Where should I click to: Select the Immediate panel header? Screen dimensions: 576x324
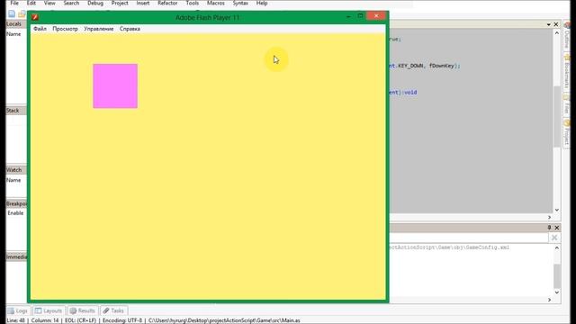(16, 256)
